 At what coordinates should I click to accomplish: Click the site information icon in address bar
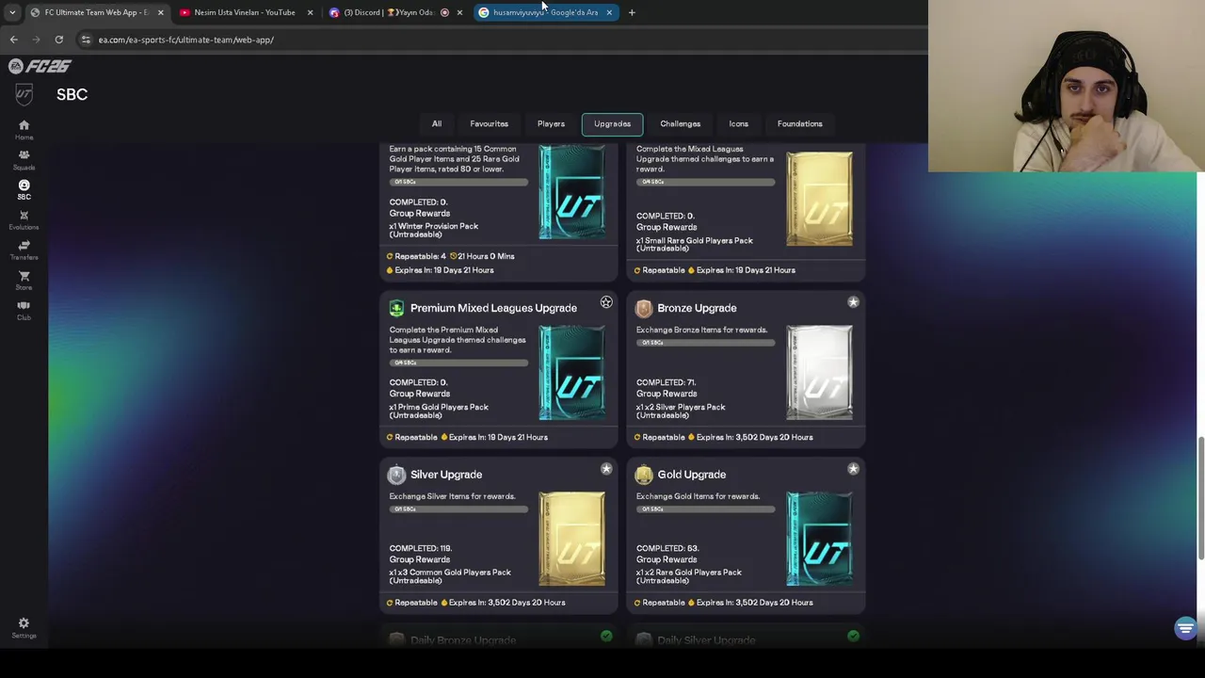86,40
